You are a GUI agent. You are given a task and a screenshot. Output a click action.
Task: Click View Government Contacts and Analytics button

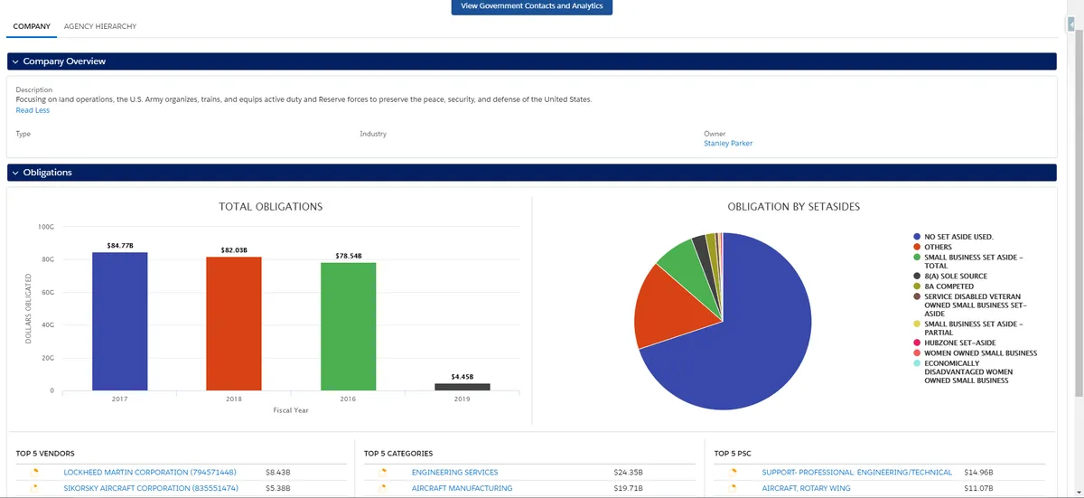pyautogui.click(x=532, y=6)
